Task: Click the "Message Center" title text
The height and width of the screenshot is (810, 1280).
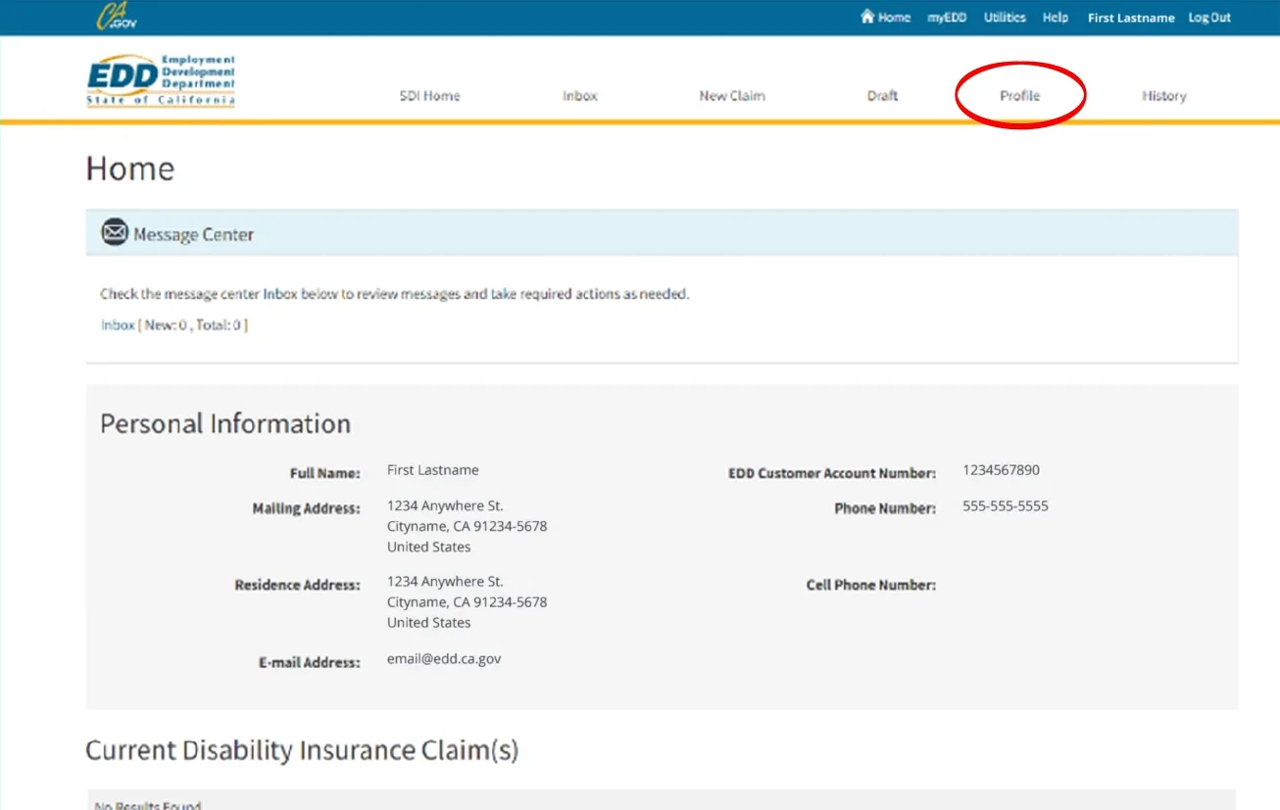Action: 193,235
